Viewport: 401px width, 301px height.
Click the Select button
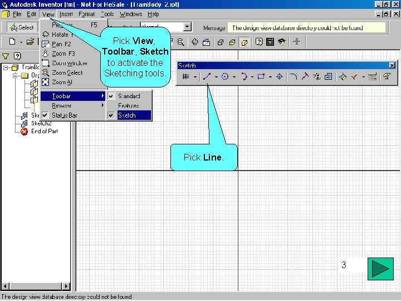pyautogui.click(x=22, y=27)
